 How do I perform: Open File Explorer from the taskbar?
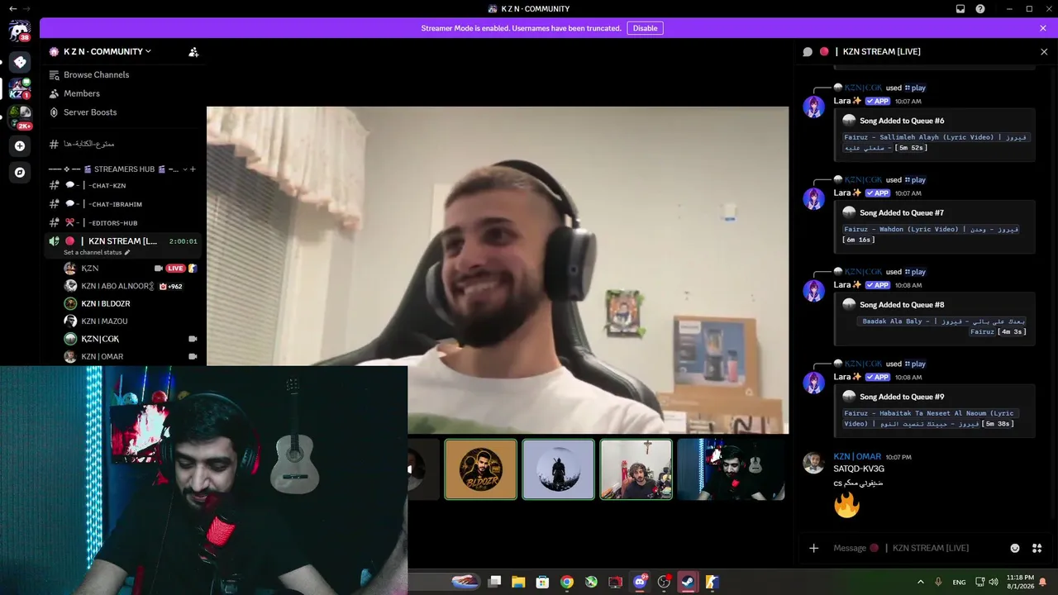(x=518, y=582)
